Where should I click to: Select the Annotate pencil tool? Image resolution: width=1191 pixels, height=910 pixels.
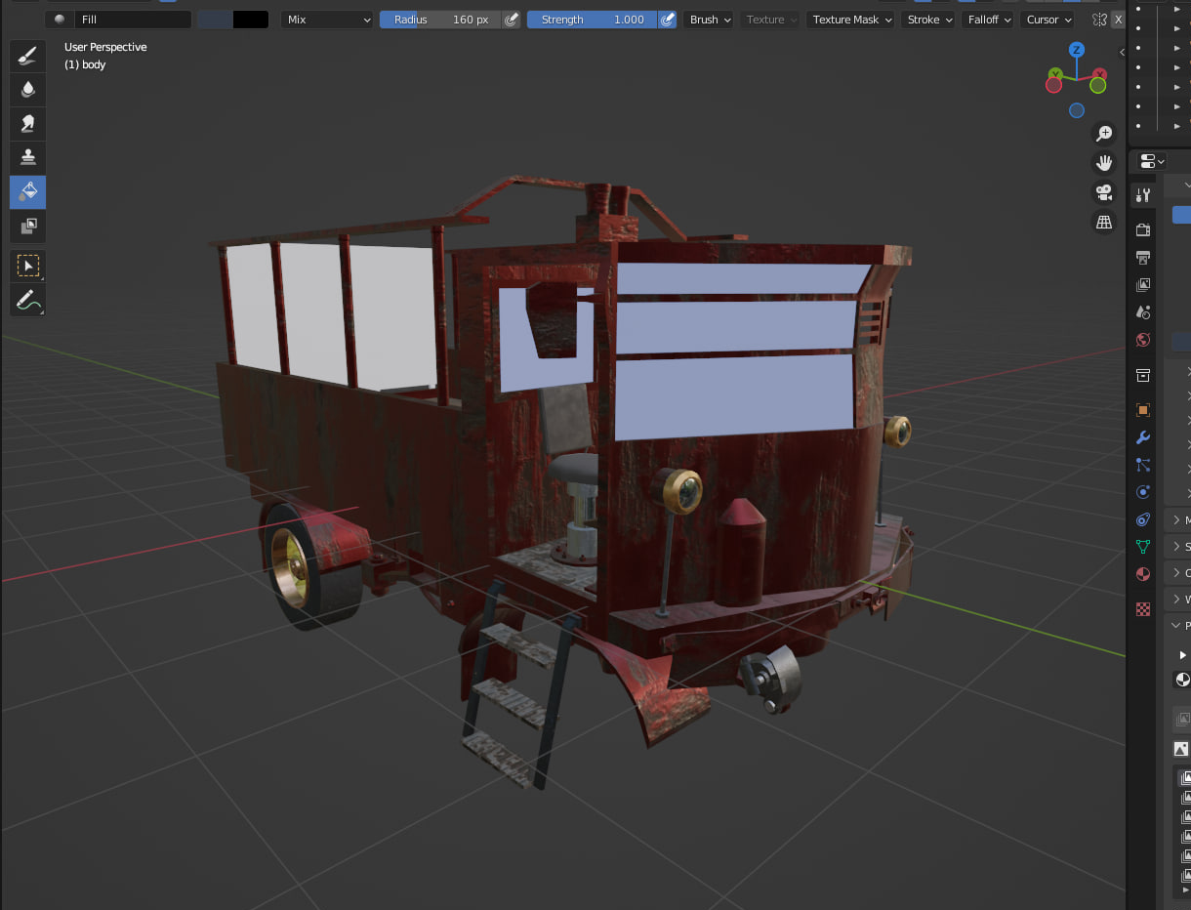28,300
